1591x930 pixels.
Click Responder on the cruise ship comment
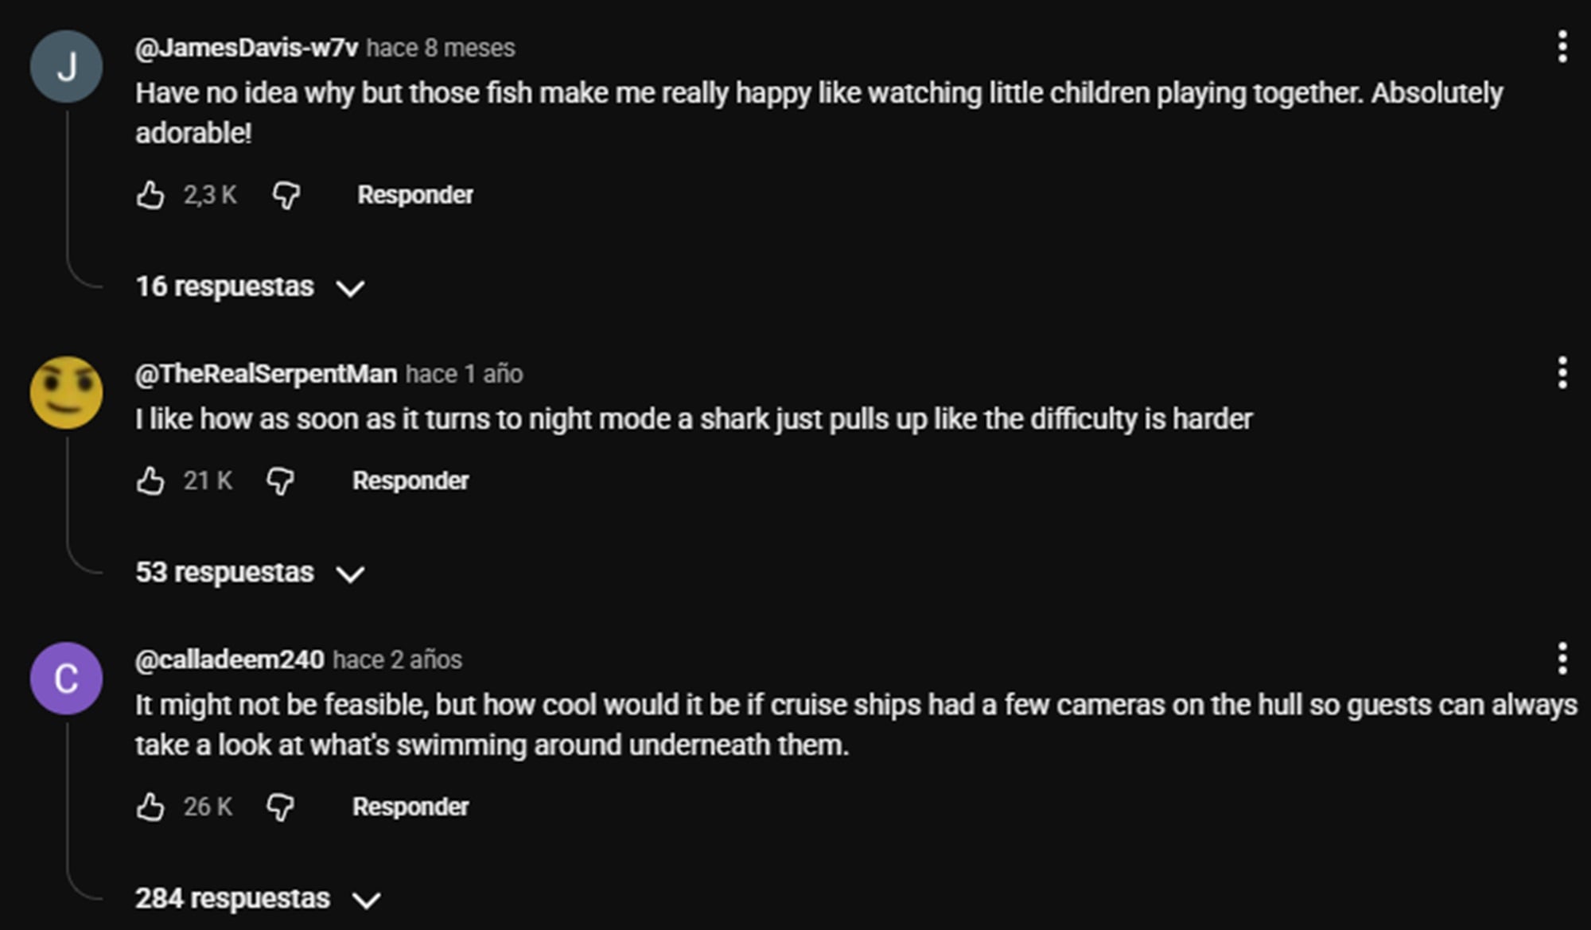point(410,806)
